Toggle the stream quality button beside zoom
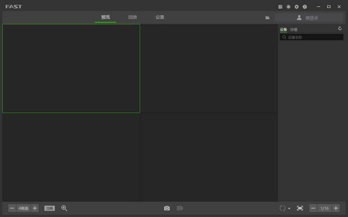Viewport: 348px width, 217px height. pyautogui.click(x=49, y=208)
